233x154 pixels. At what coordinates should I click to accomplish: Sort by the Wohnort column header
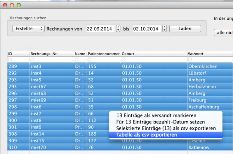tap(210, 54)
